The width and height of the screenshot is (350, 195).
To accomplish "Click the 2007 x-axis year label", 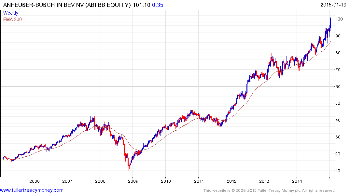I will 67,181.
